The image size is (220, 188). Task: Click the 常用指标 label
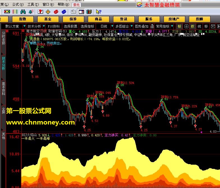coord(163,26)
